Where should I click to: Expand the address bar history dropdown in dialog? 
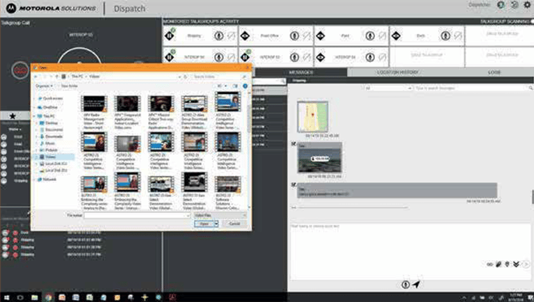(179, 77)
